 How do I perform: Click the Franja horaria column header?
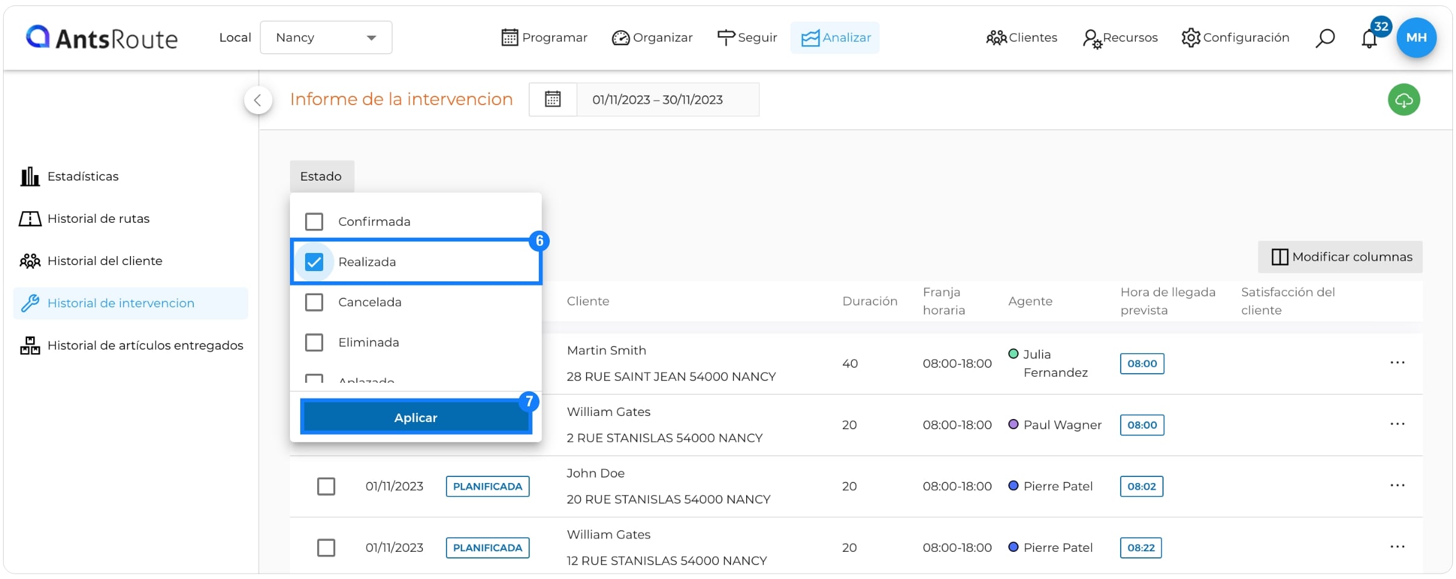point(944,301)
